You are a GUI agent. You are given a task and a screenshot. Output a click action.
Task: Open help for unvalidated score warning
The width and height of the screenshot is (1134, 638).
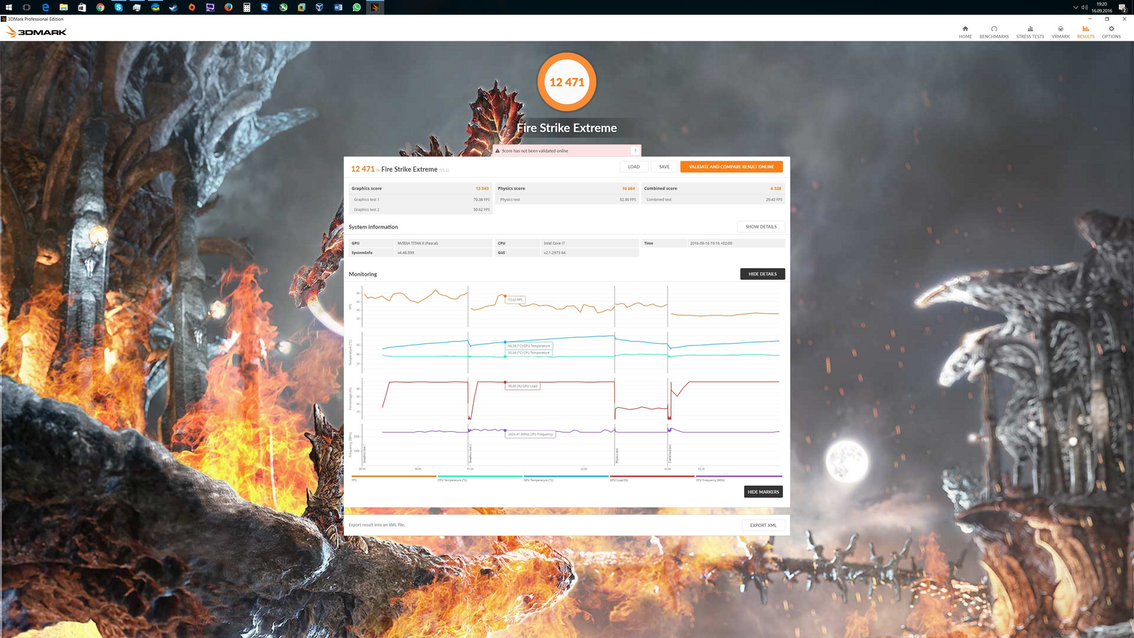(635, 151)
